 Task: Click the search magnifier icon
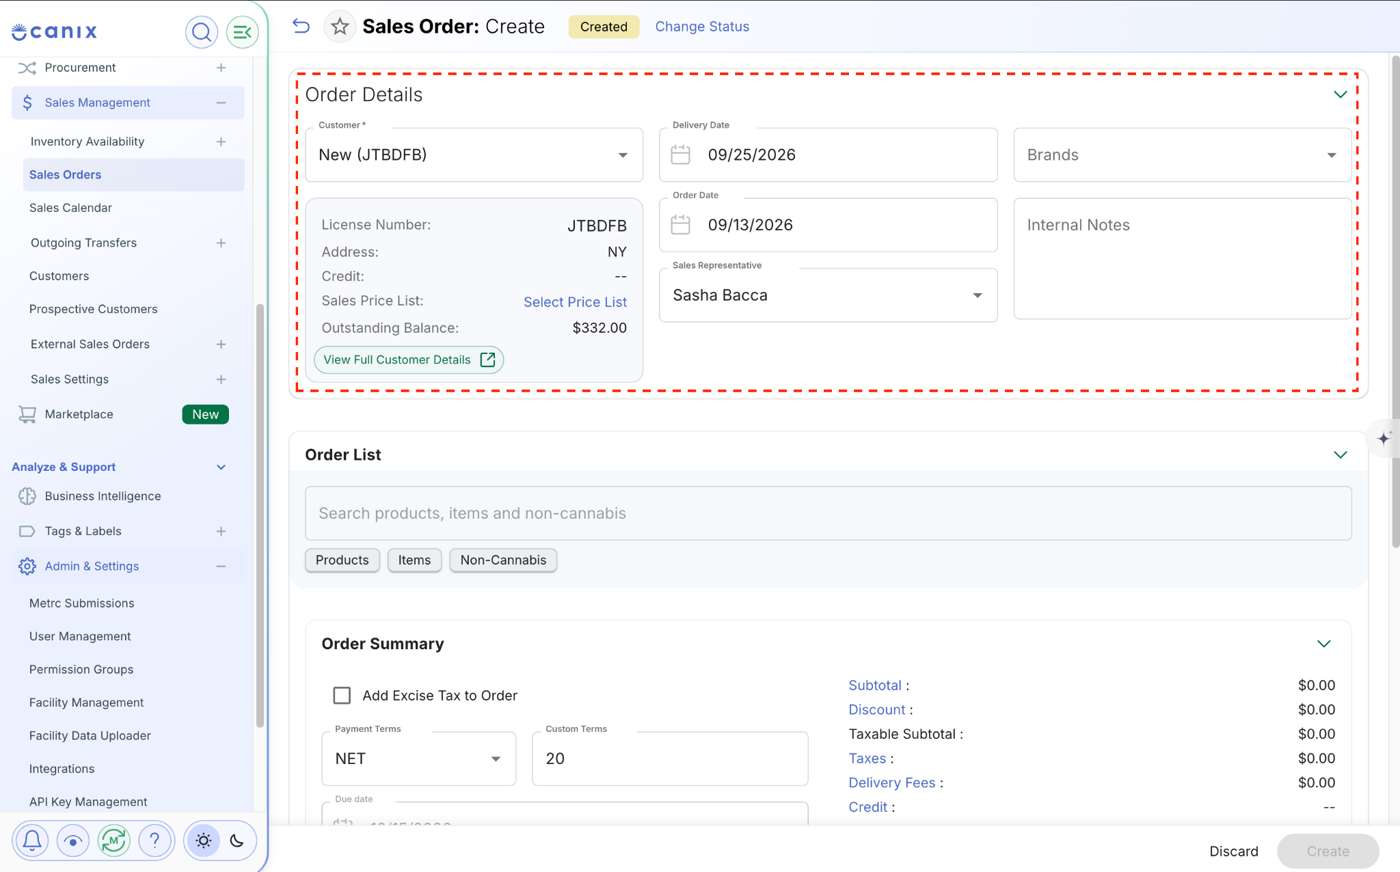[x=201, y=31]
